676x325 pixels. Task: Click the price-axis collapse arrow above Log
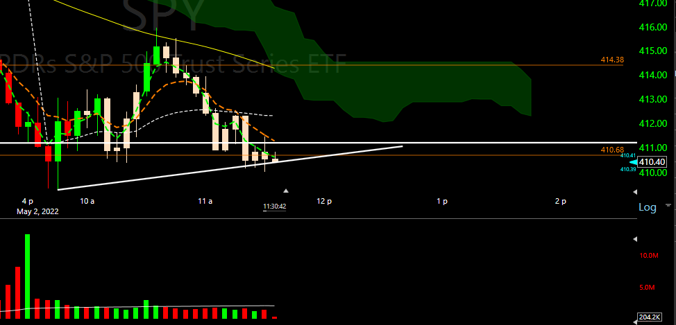[634, 191]
